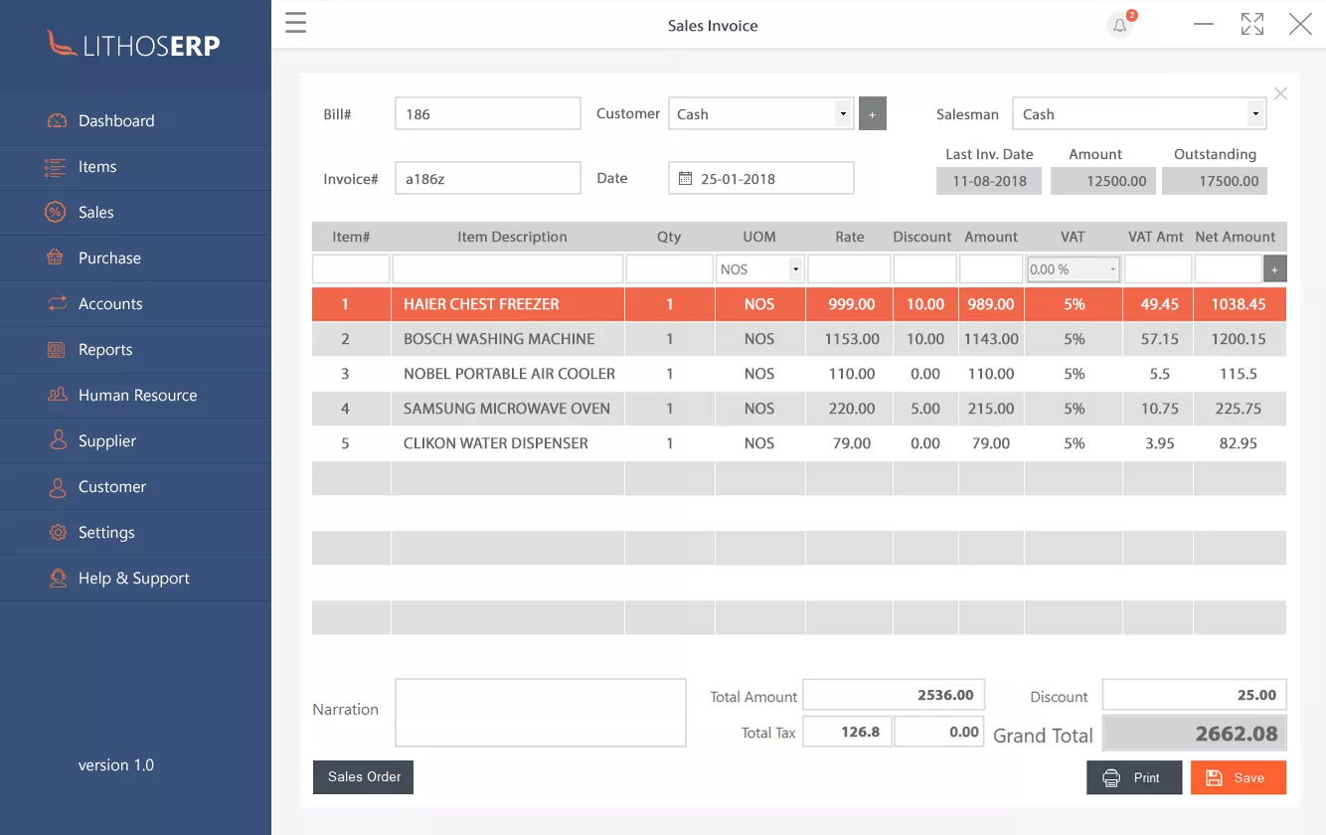Open the Human Resource menu
Screen dimensions: 1326x835
pos(135,396)
